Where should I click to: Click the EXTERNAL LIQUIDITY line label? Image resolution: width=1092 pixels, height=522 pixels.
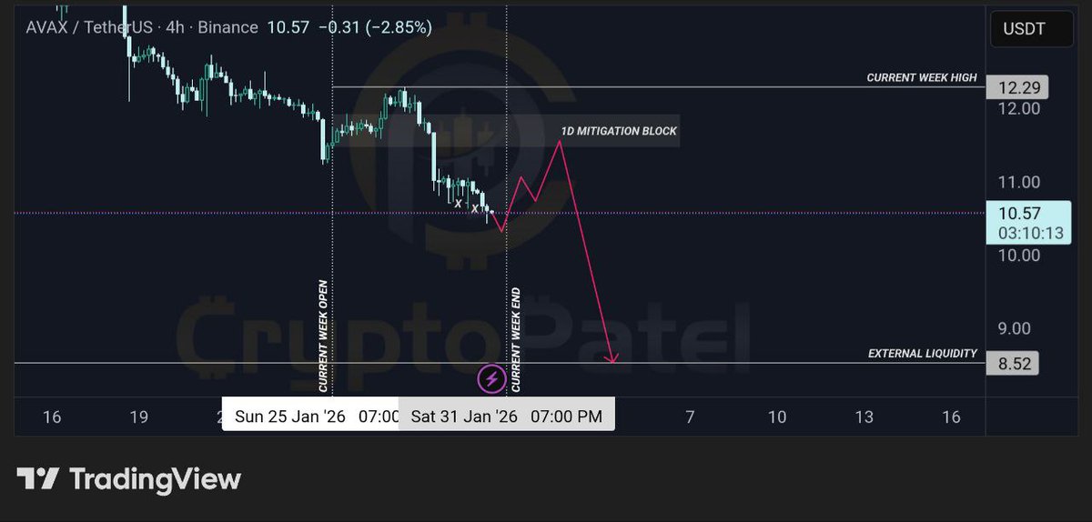pyautogui.click(x=923, y=353)
